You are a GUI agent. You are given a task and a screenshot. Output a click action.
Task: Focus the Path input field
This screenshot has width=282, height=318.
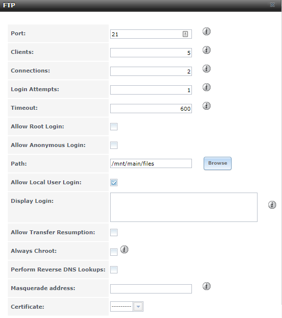151,164
